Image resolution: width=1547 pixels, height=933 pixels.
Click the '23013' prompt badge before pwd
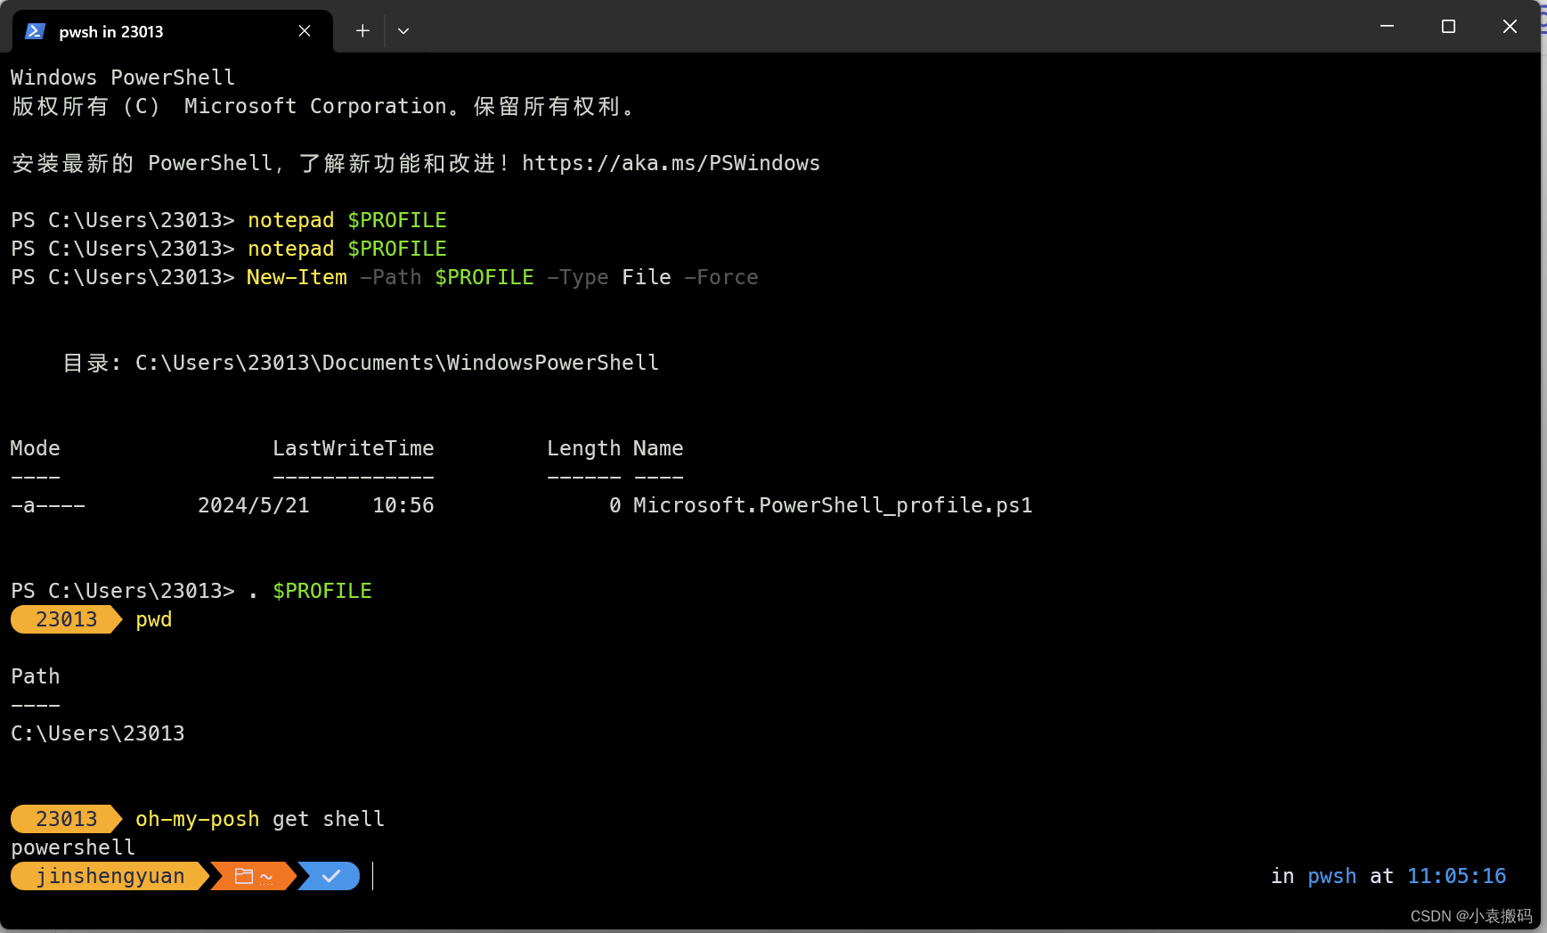67,619
